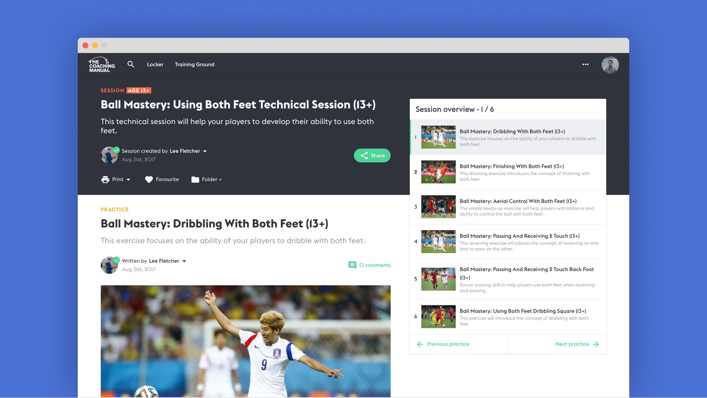Open the search magnifier
Image resolution: width=707 pixels, height=398 pixels.
[x=131, y=64]
